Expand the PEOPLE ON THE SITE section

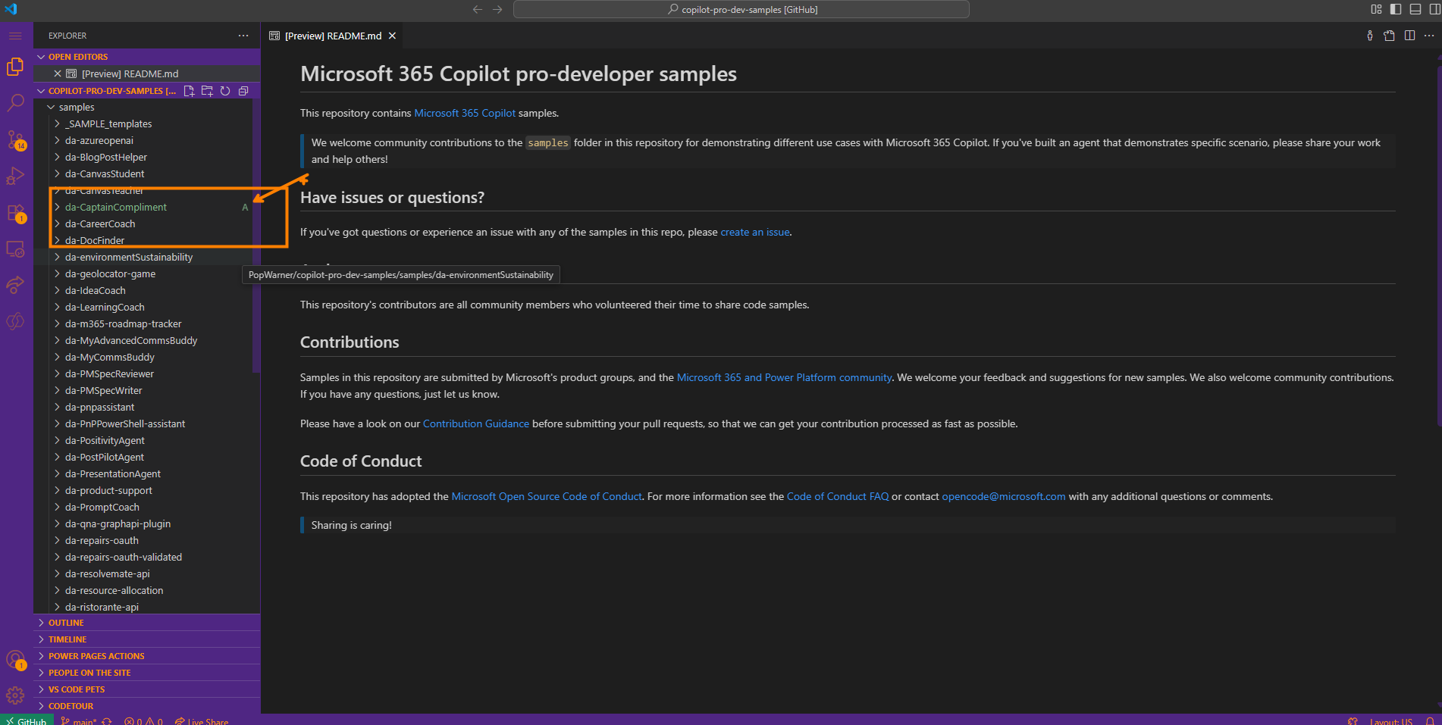coord(146,673)
